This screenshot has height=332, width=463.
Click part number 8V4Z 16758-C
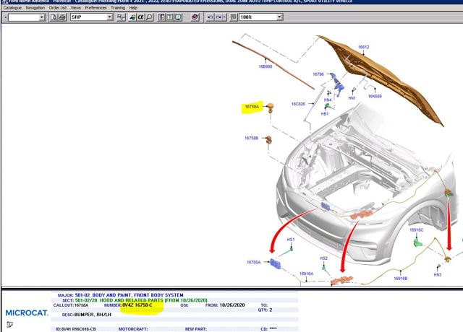tap(137, 305)
